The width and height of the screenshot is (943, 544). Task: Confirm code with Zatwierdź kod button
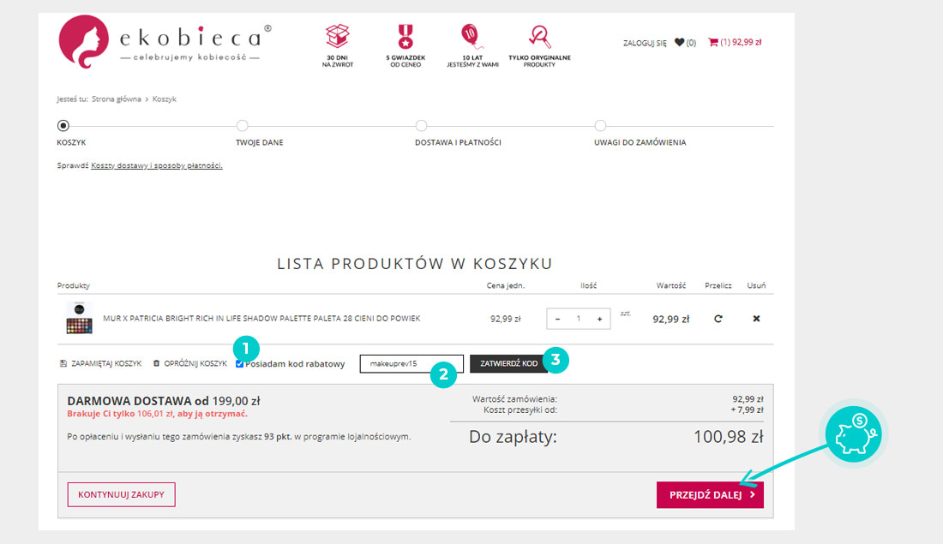coord(508,364)
